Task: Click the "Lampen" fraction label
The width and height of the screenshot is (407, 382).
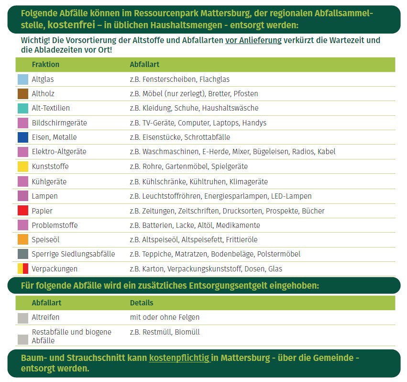Action: [44, 196]
